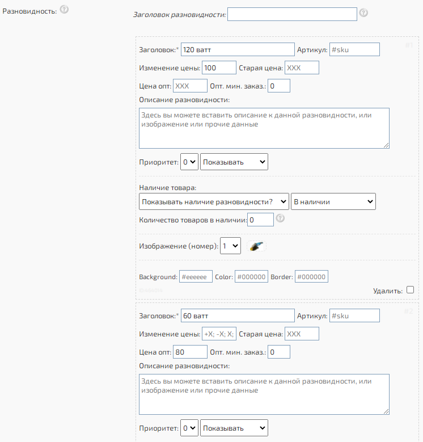Focus the Изменение цены field with value 100
The height and width of the screenshot is (442, 423).
[219, 68]
